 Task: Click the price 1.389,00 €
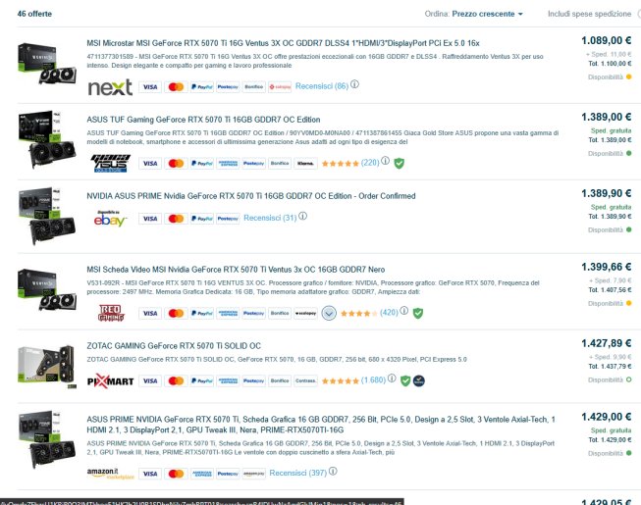(607, 117)
